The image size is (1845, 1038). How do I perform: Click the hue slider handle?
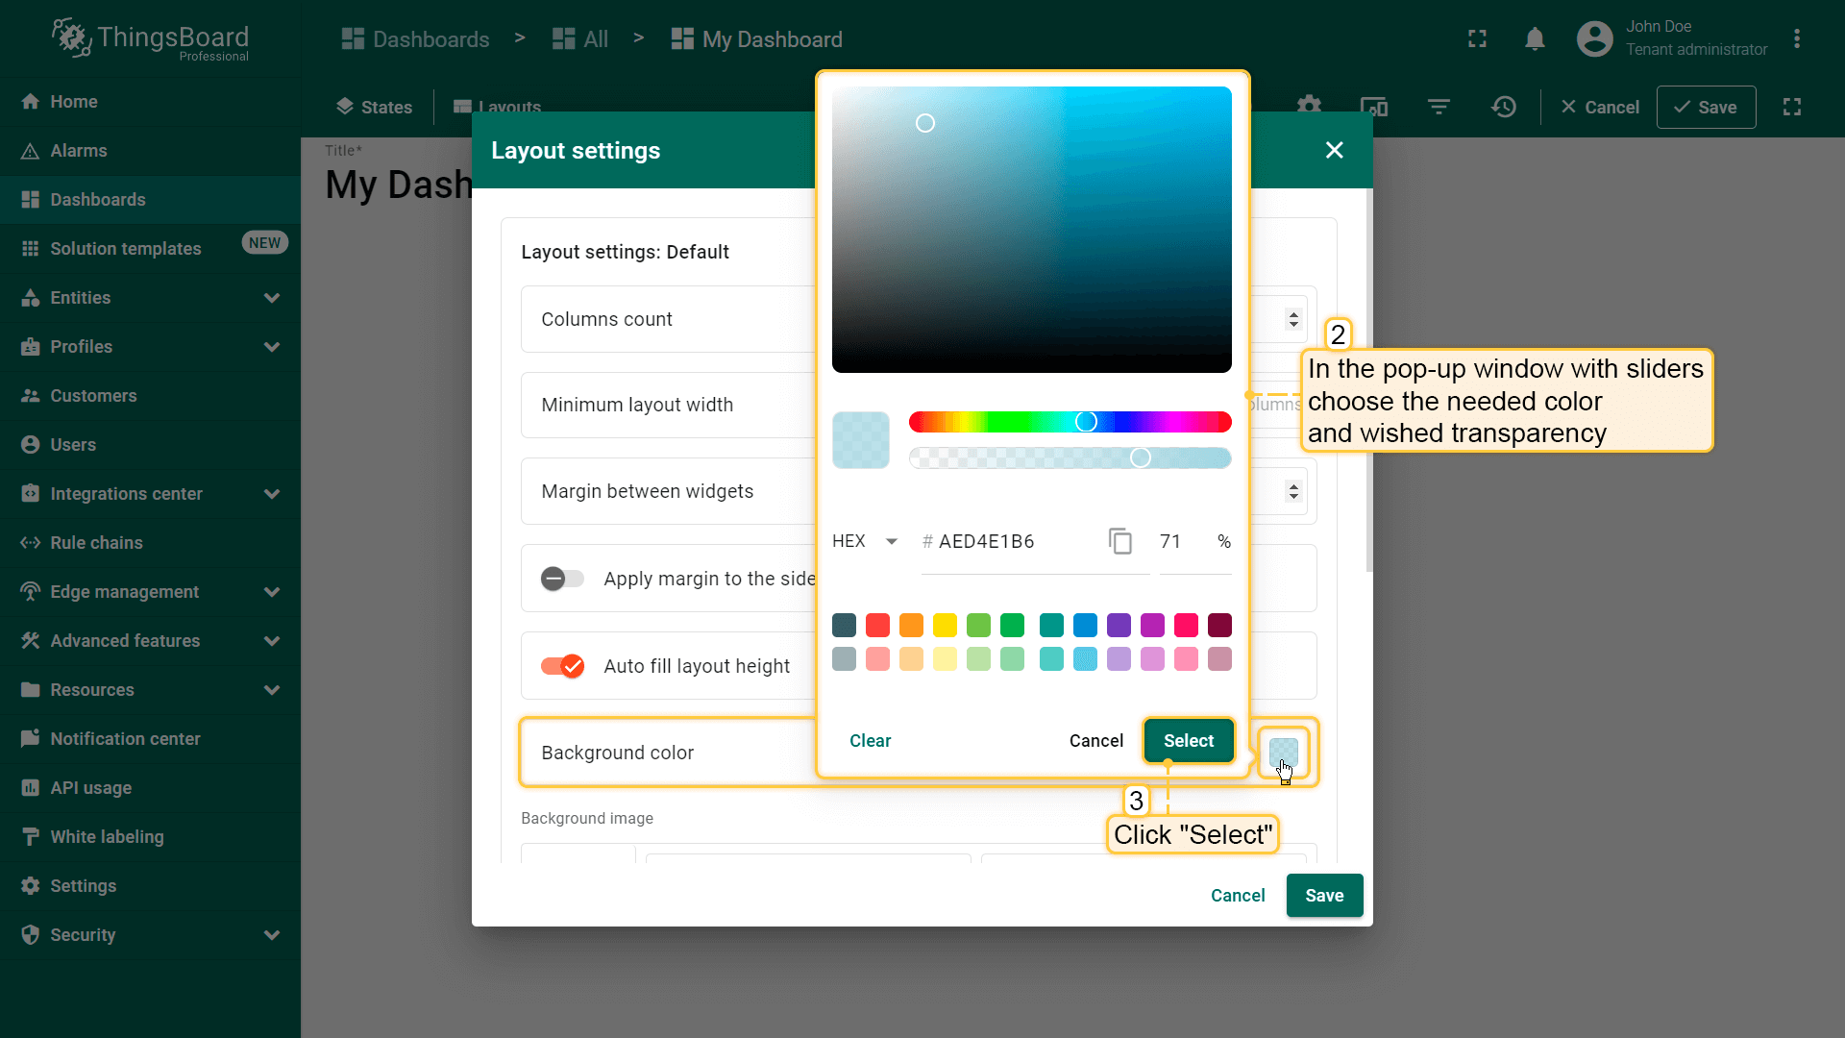coord(1086,422)
